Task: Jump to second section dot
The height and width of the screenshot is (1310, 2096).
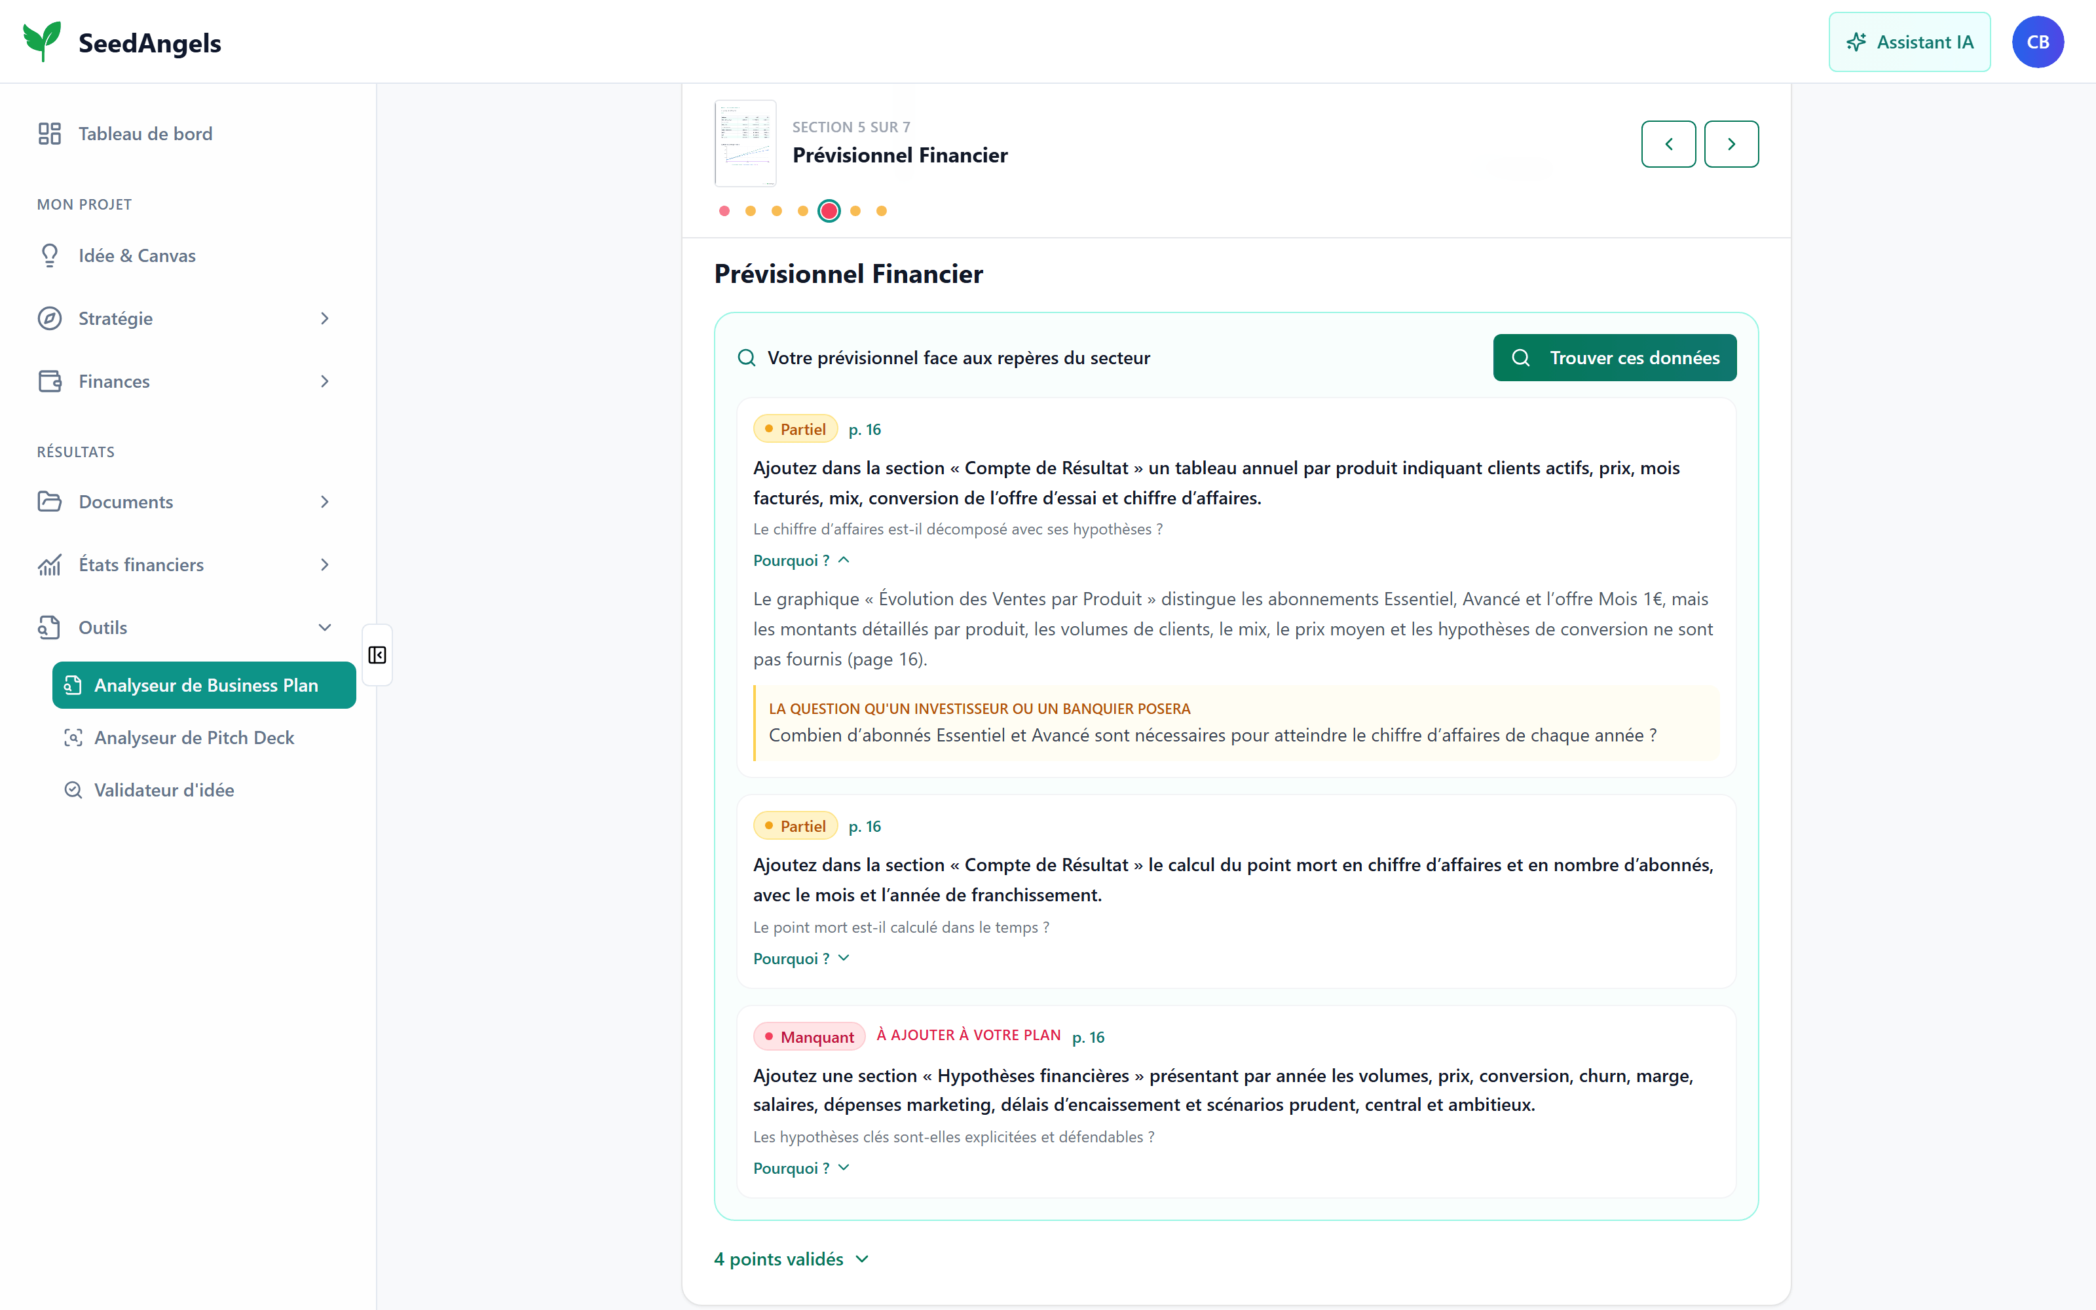Action: (751, 210)
